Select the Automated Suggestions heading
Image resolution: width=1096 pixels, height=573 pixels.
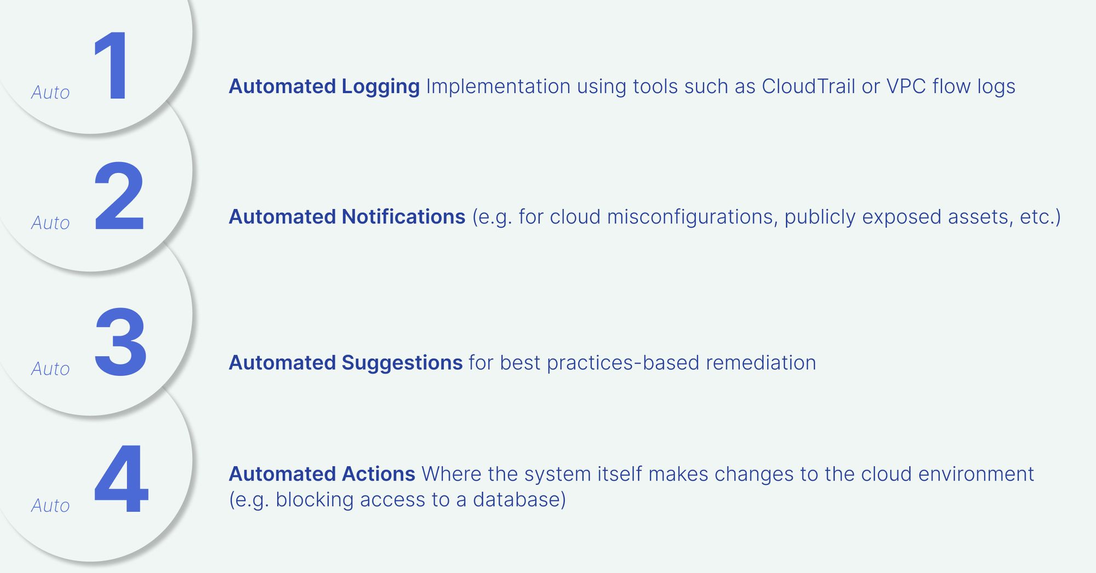[x=346, y=363]
